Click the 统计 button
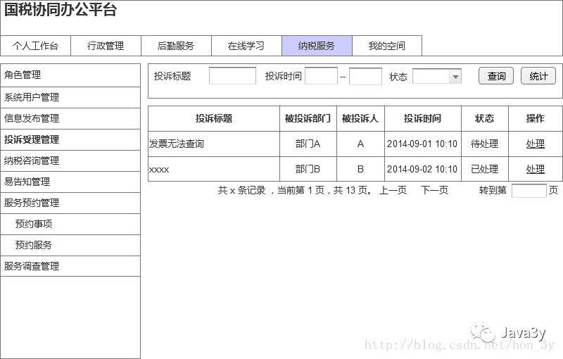563x359 pixels. pyautogui.click(x=538, y=76)
